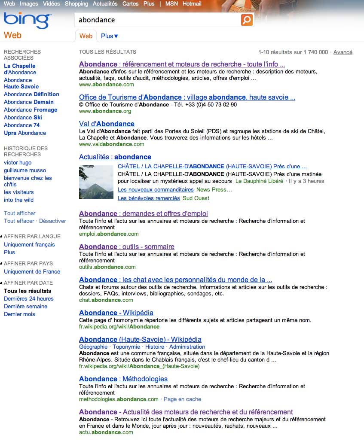Viewport: 364px width, 441px height.
Task: Select the Web results tab
Action: click(x=86, y=36)
